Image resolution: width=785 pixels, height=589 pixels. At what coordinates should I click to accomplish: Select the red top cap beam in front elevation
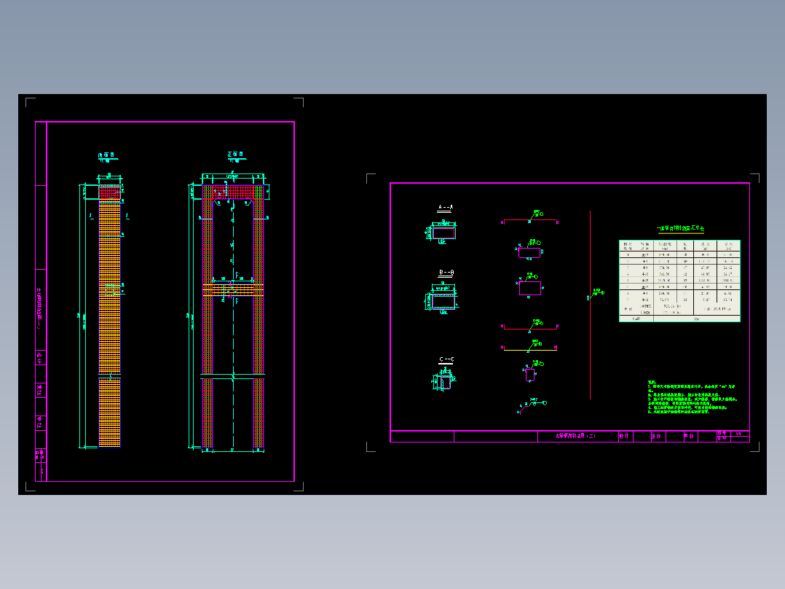pos(233,192)
